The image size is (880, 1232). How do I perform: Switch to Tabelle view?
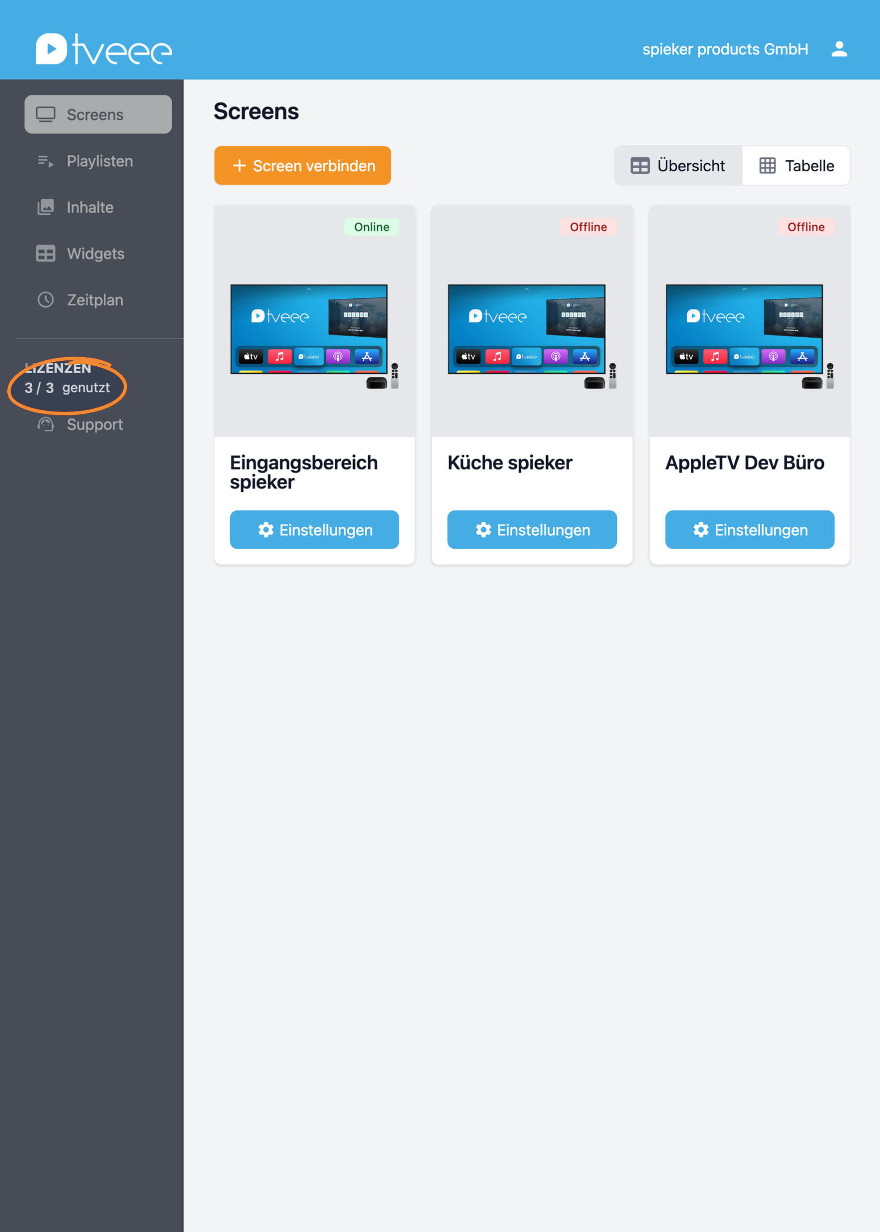pyautogui.click(x=796, y=166)
